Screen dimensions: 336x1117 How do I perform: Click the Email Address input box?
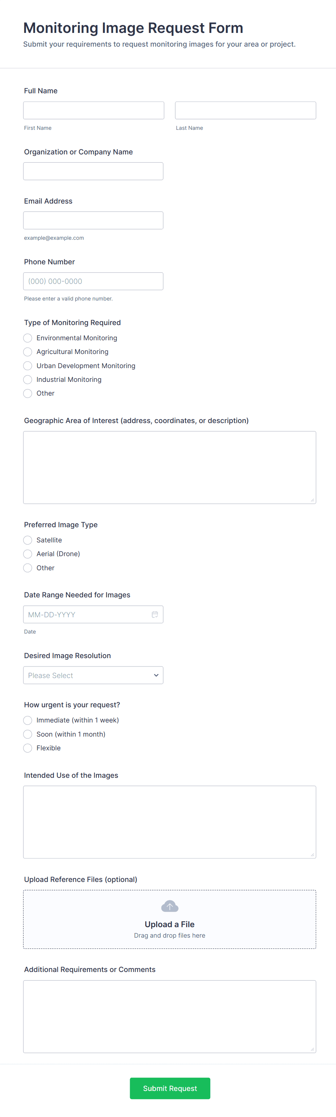[x=93, y=220]
